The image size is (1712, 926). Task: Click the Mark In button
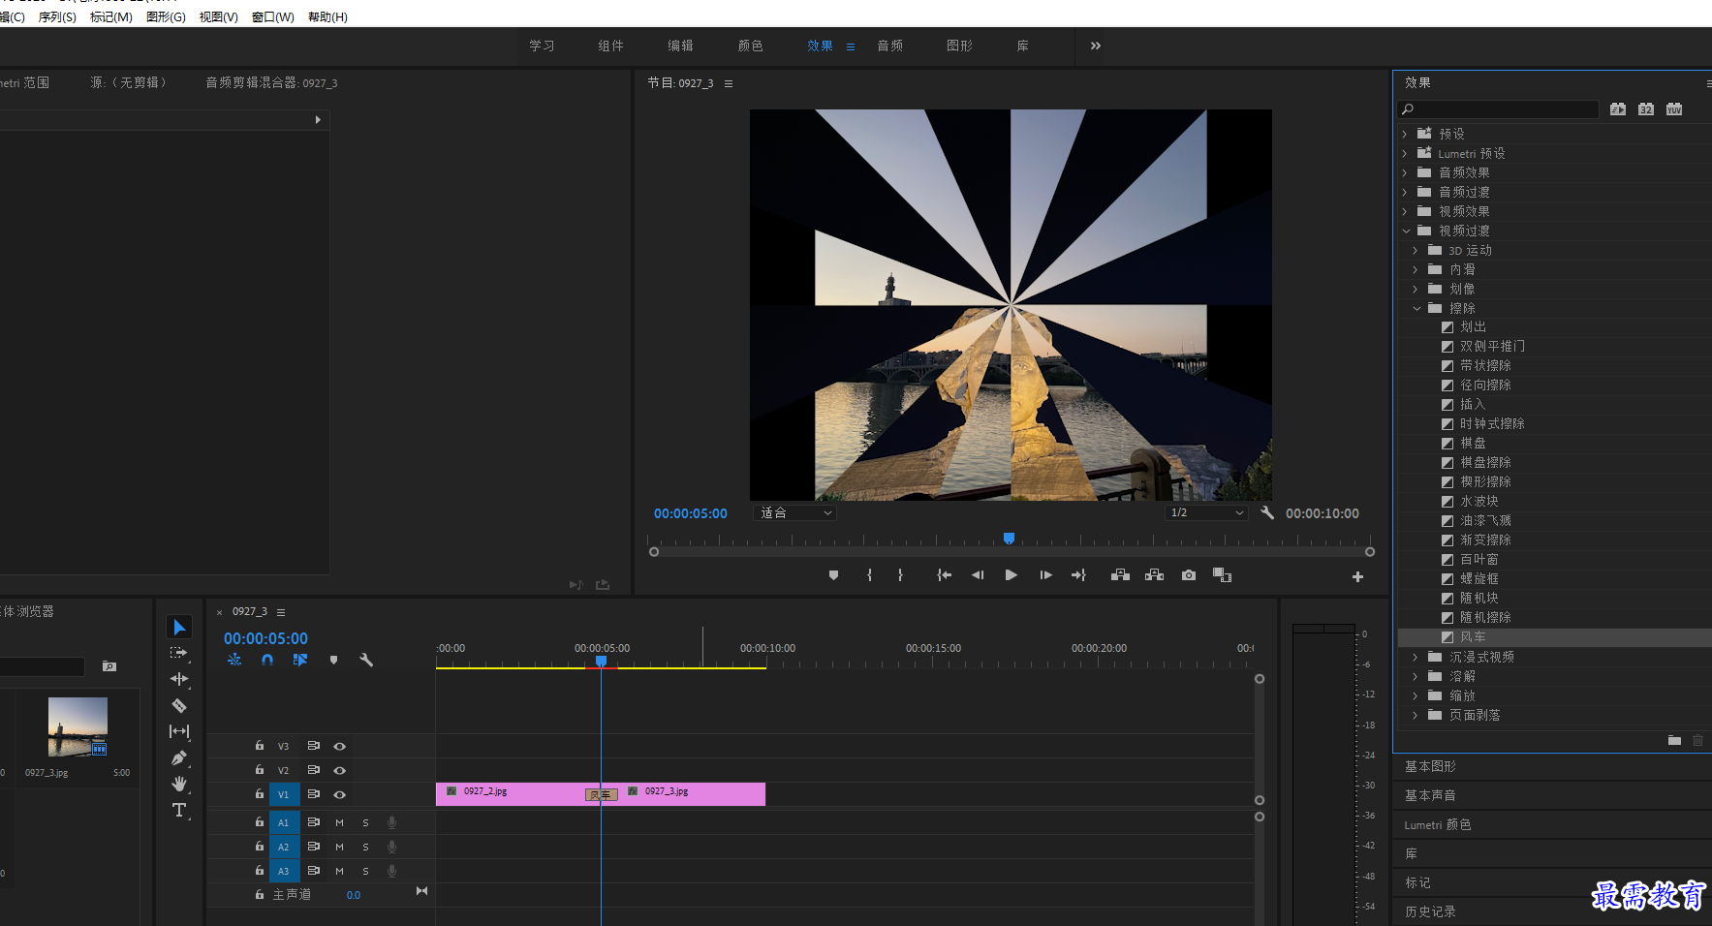click(x=869, y=575)
